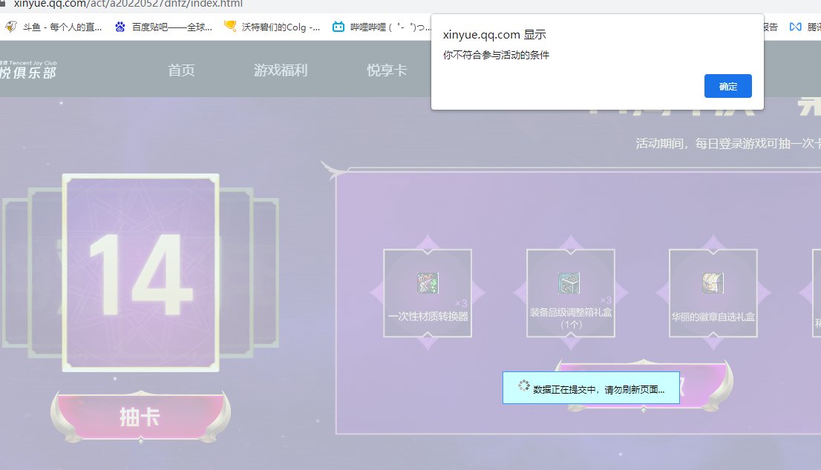Click the 心悦俱乐部 logo
The image size is (821, 470).
click(28, 70)
